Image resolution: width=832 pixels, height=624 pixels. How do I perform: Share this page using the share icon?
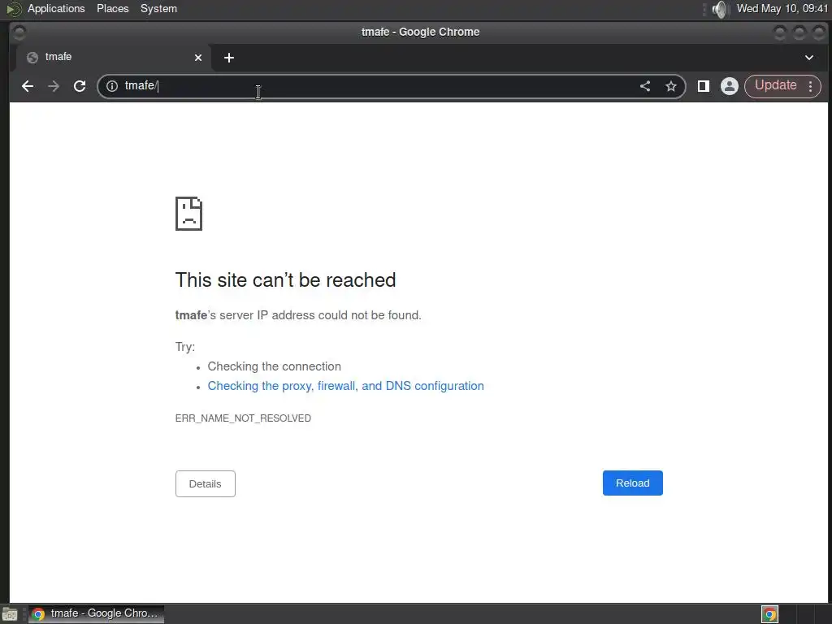[644, 86]
